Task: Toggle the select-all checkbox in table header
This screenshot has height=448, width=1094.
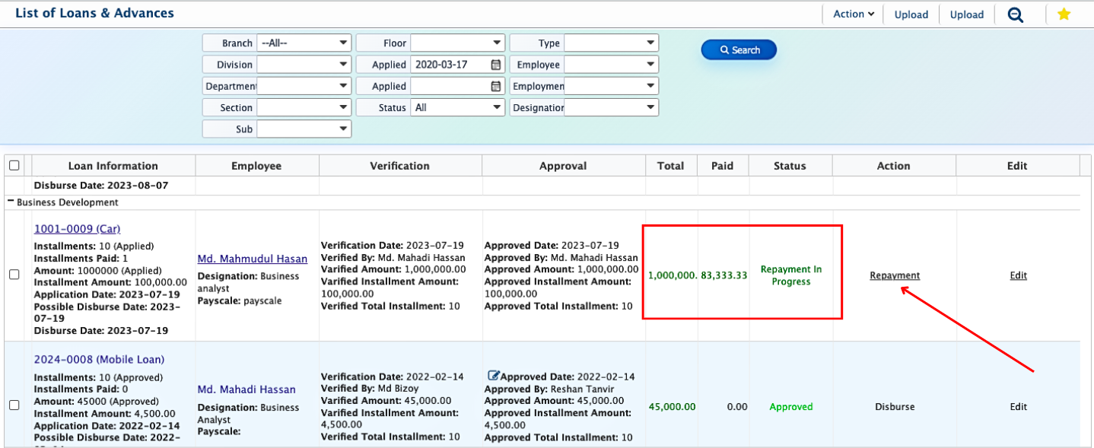Action: (14, 166)
